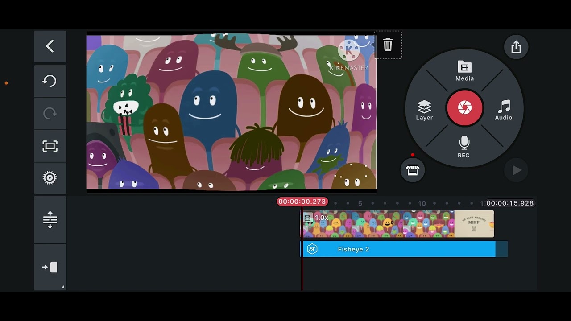Undo the last edit

click(50, 81)
